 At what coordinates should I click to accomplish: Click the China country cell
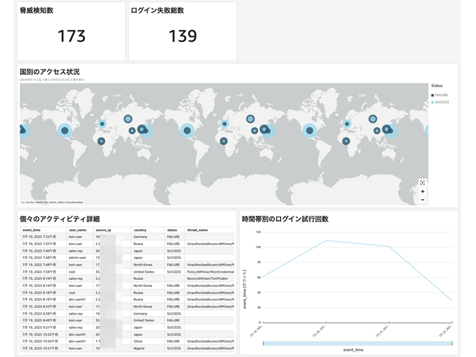point(140,341)
